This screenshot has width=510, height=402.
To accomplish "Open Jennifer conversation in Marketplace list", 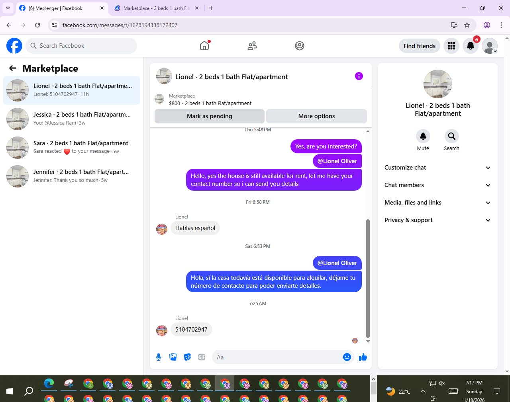I will pos(72,176).
